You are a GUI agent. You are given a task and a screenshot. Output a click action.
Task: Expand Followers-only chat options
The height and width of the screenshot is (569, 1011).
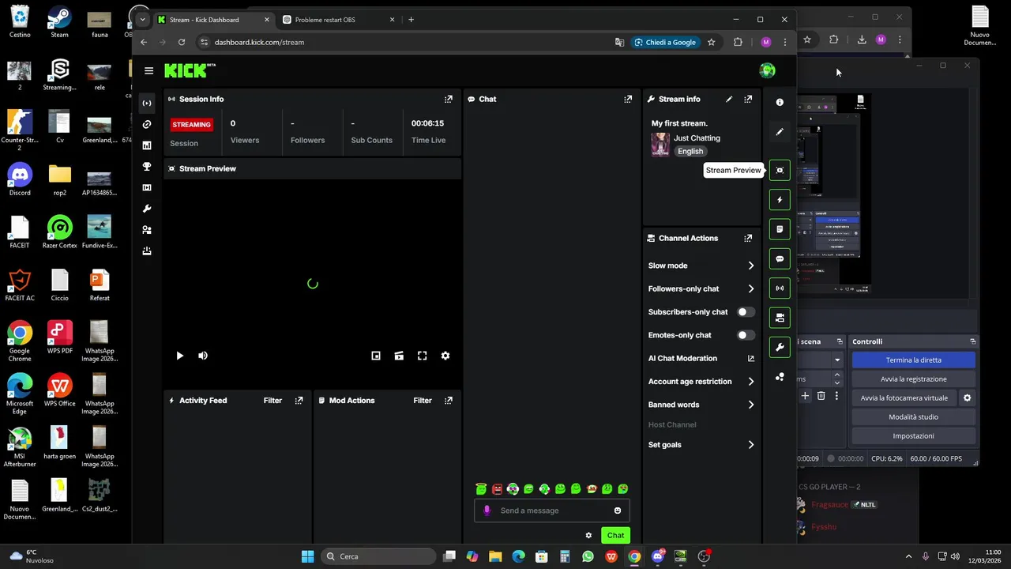pos(701,288)
